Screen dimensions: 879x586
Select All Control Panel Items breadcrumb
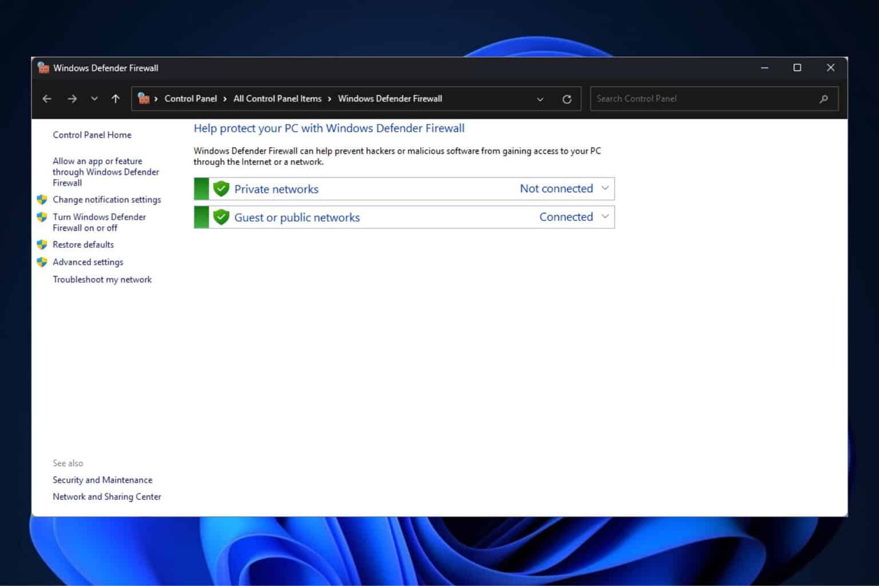coord(277,98)
